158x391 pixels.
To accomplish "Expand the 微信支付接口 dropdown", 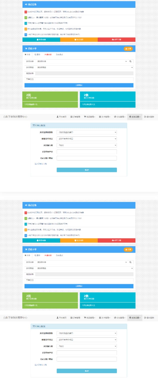I will point(87,139).
